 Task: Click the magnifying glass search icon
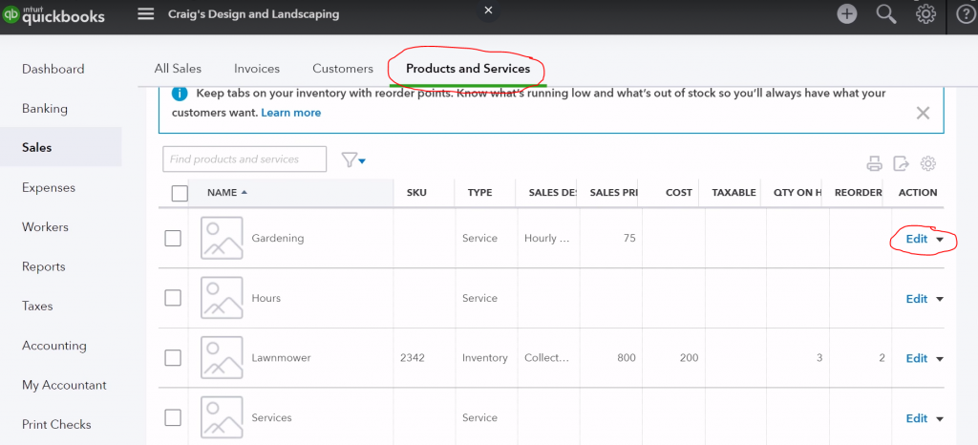(x=886, y=14)
